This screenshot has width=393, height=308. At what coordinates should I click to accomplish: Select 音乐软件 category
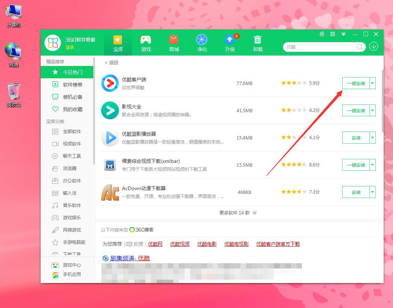click(67, 205)
